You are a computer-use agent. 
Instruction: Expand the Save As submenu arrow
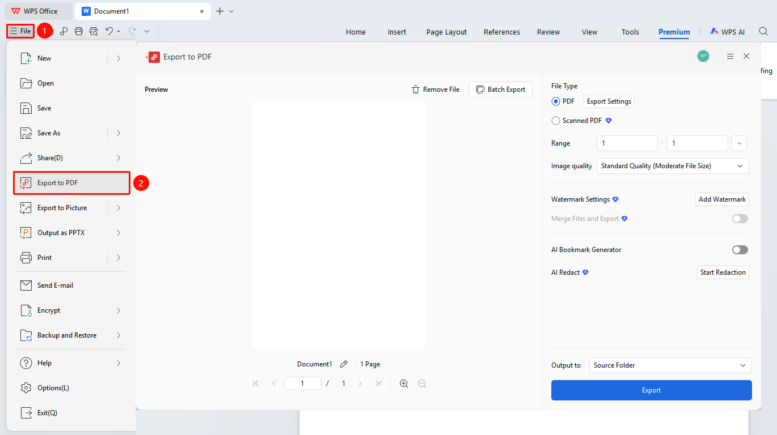tap(119, 133)
